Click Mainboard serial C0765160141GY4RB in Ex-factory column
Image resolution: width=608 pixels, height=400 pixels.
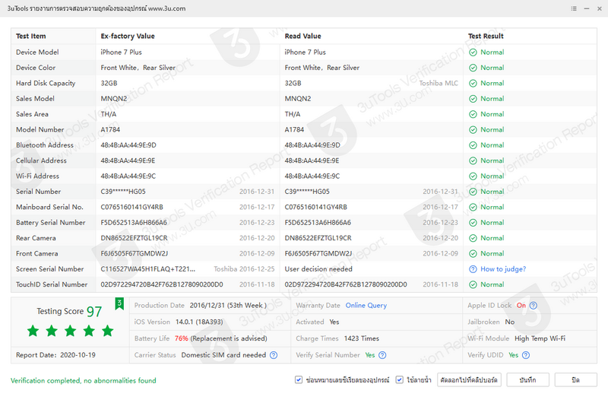coord(131,207)
